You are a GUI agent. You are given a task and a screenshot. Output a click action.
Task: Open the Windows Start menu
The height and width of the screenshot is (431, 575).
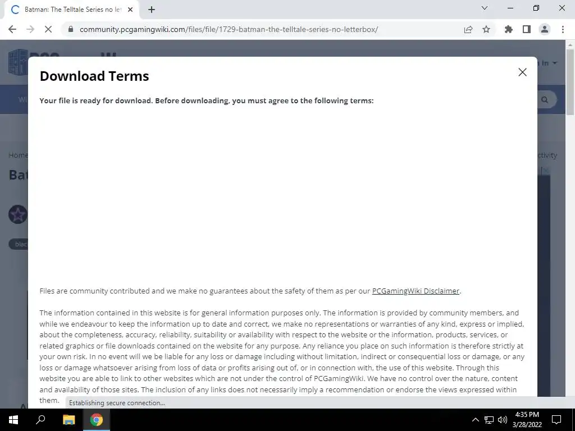[13, 420]
